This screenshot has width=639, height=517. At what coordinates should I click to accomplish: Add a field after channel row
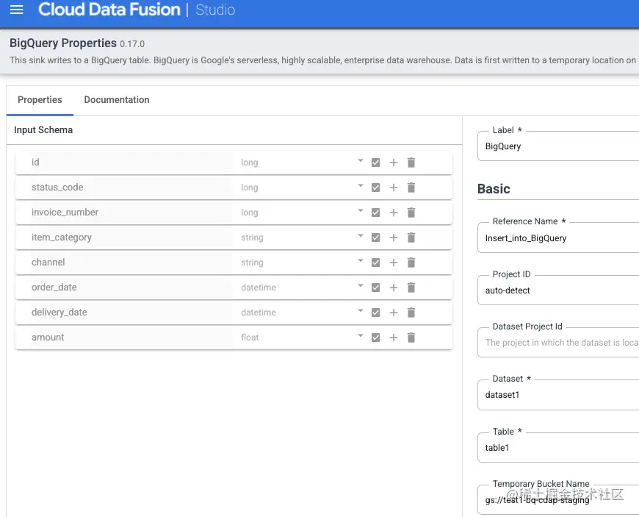pos(393,263)
